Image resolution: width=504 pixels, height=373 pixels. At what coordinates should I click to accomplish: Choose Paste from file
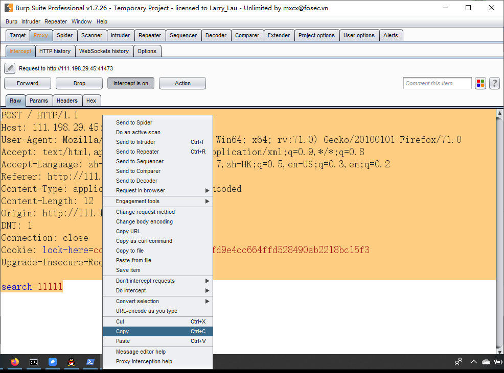pos(157,260)
